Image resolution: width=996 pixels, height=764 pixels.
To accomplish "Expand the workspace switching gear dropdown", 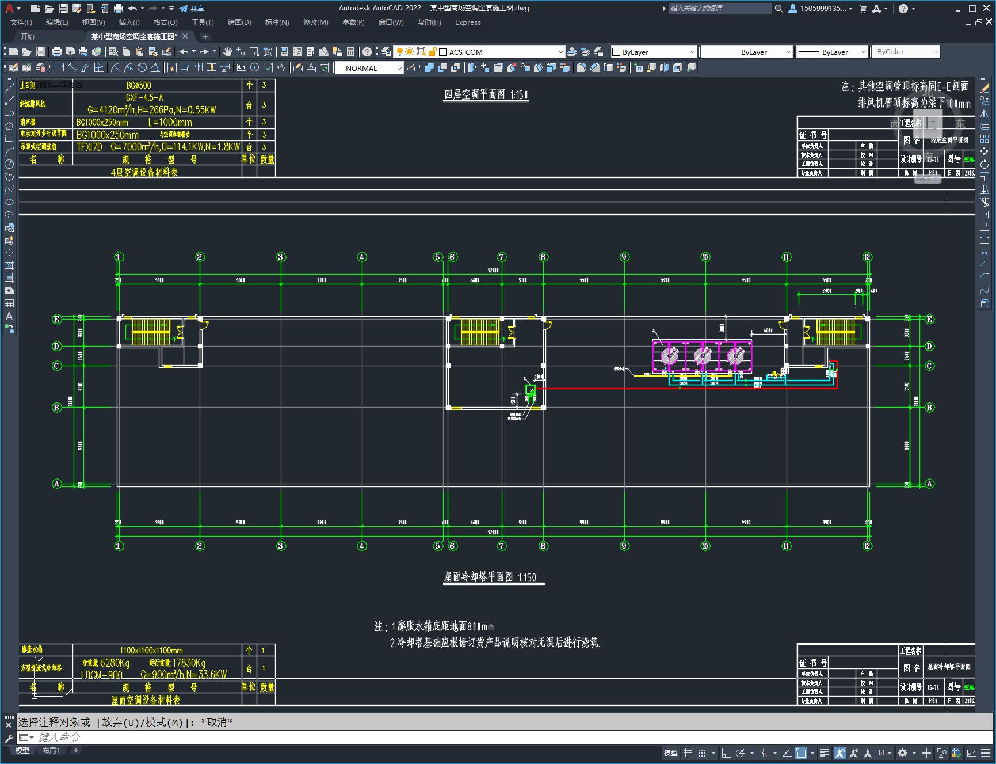I will coord(914,752).
